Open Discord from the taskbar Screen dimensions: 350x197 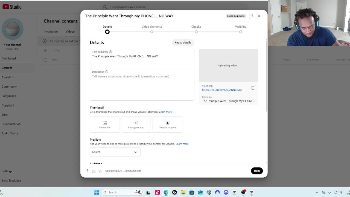tap(226, 192)
